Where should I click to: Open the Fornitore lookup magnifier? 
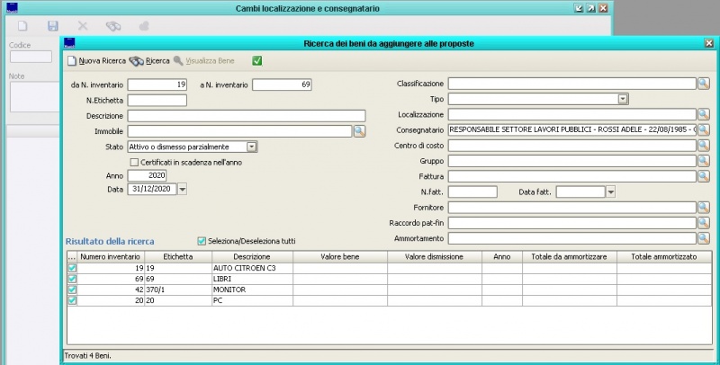tap(703, 208)
